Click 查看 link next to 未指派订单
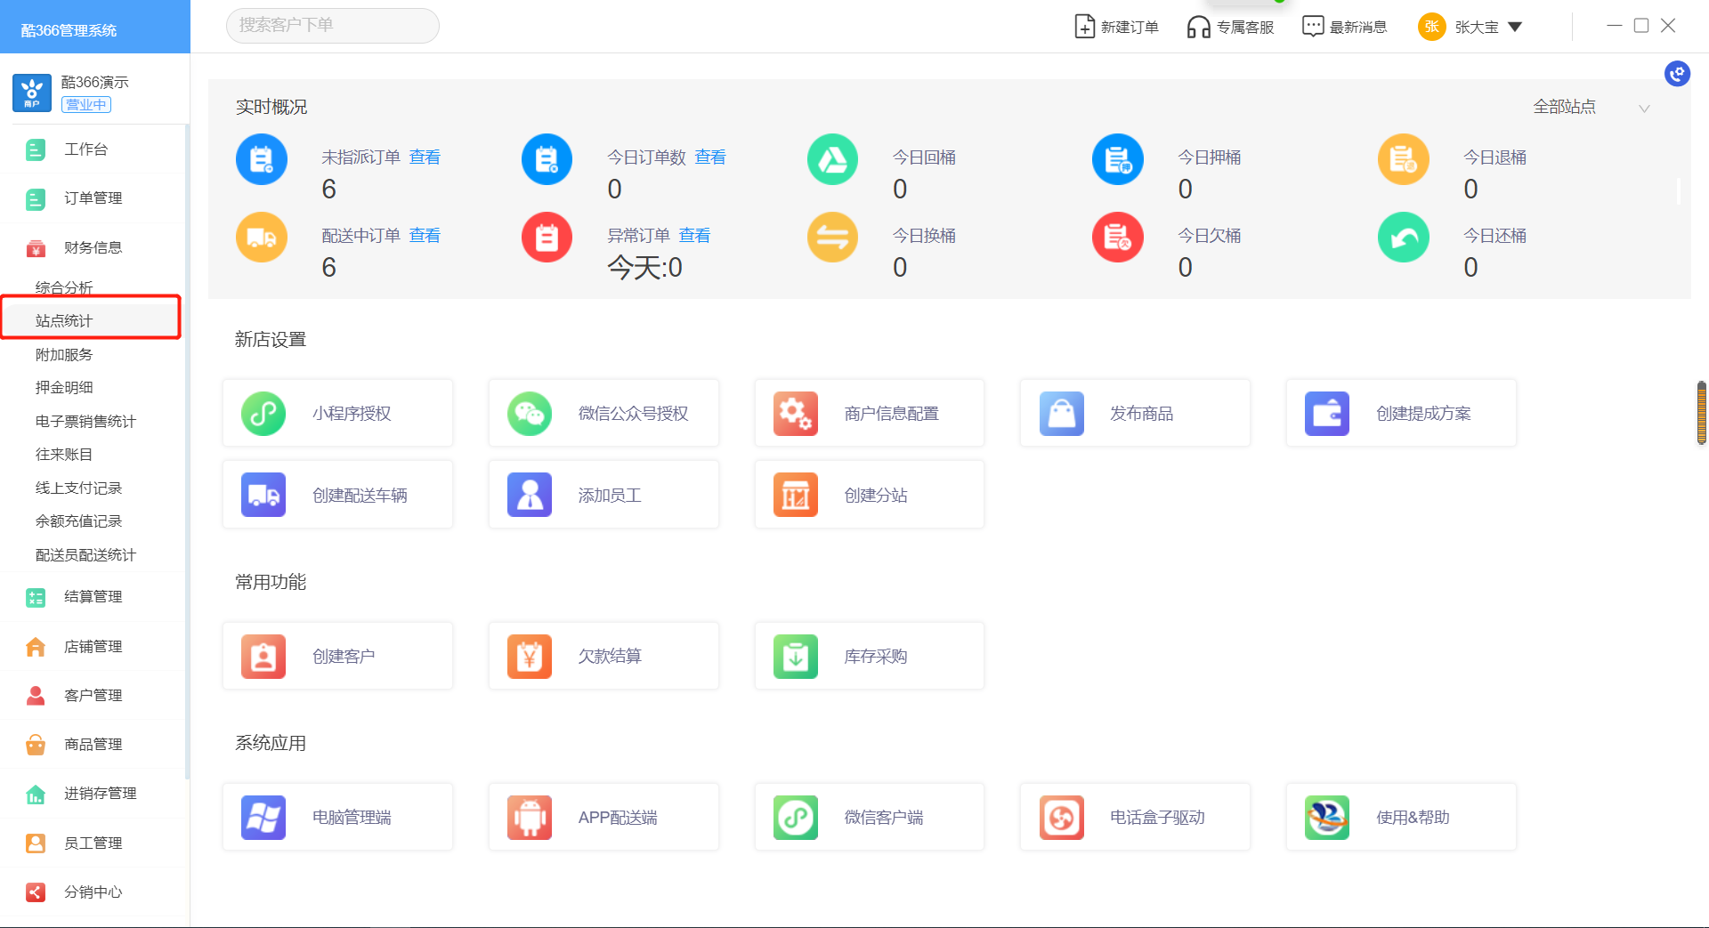 point(425,157)
